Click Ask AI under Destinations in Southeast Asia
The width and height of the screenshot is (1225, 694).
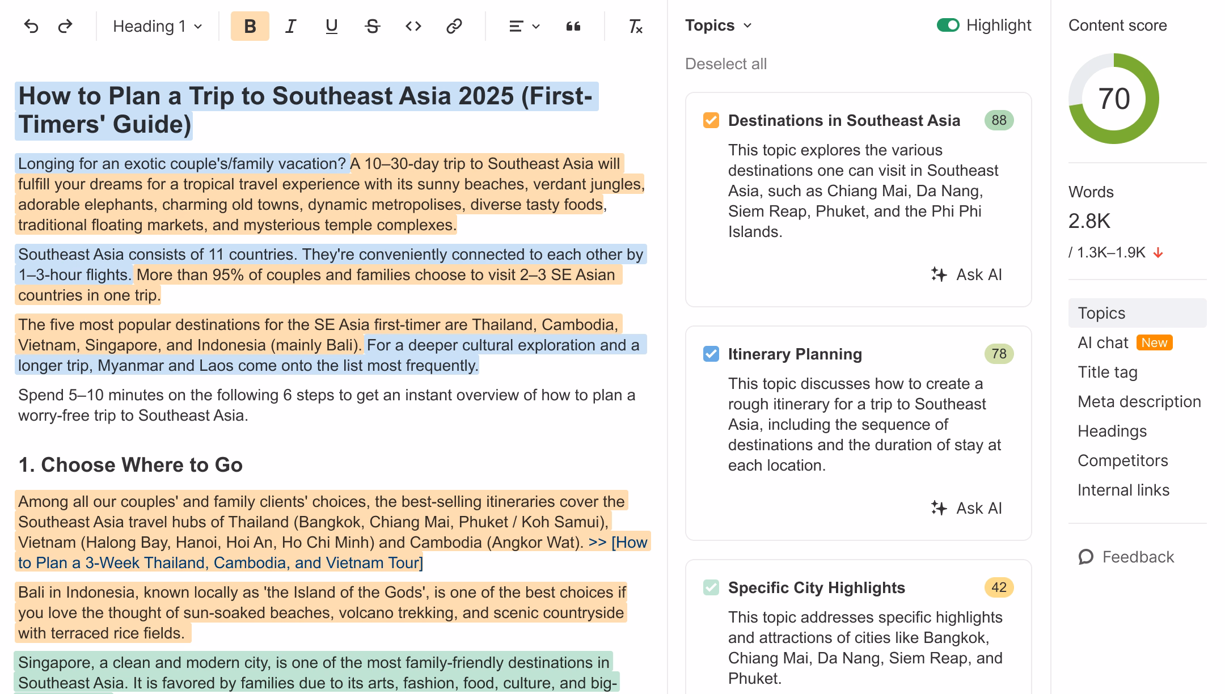(x=966, y=274)
